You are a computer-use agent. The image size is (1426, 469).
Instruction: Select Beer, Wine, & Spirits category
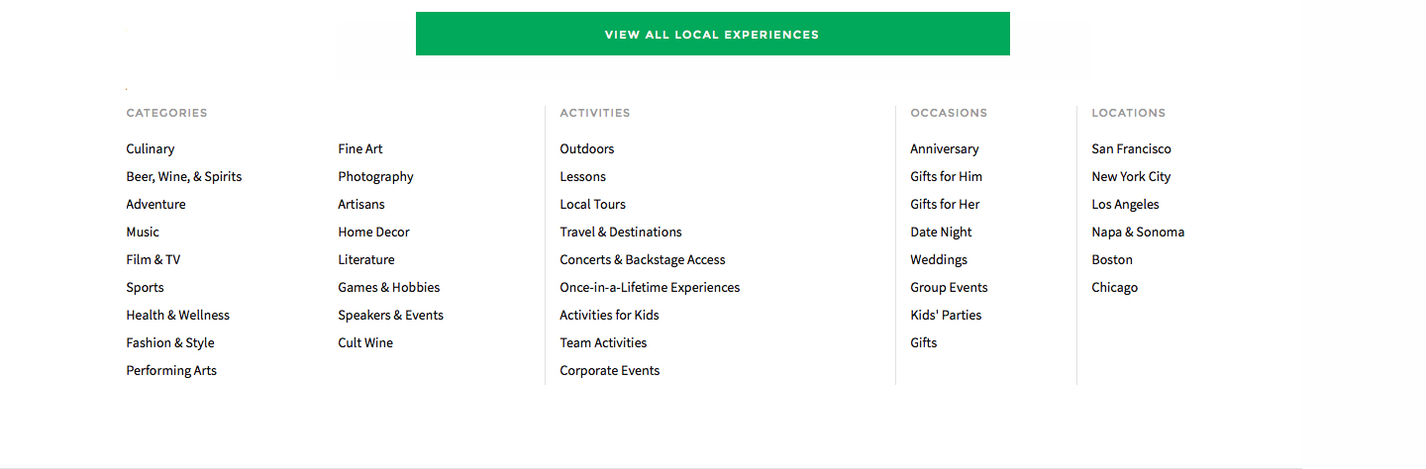[184, 177]
